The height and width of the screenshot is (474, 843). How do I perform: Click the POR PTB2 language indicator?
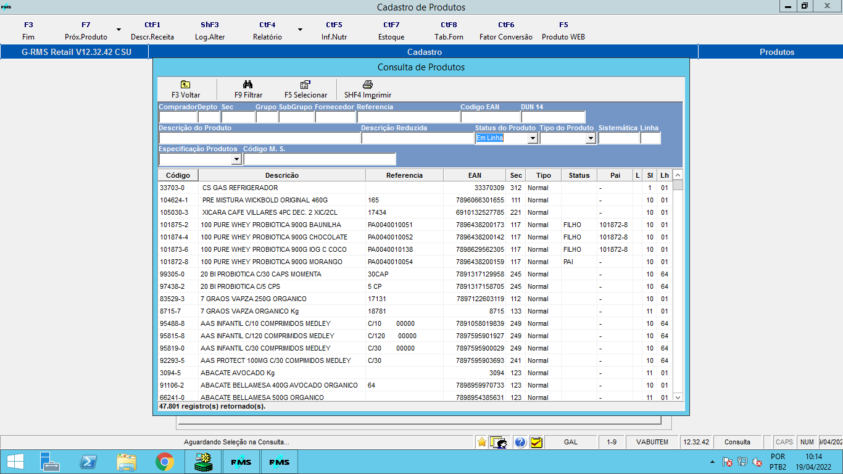click(778, 462)
